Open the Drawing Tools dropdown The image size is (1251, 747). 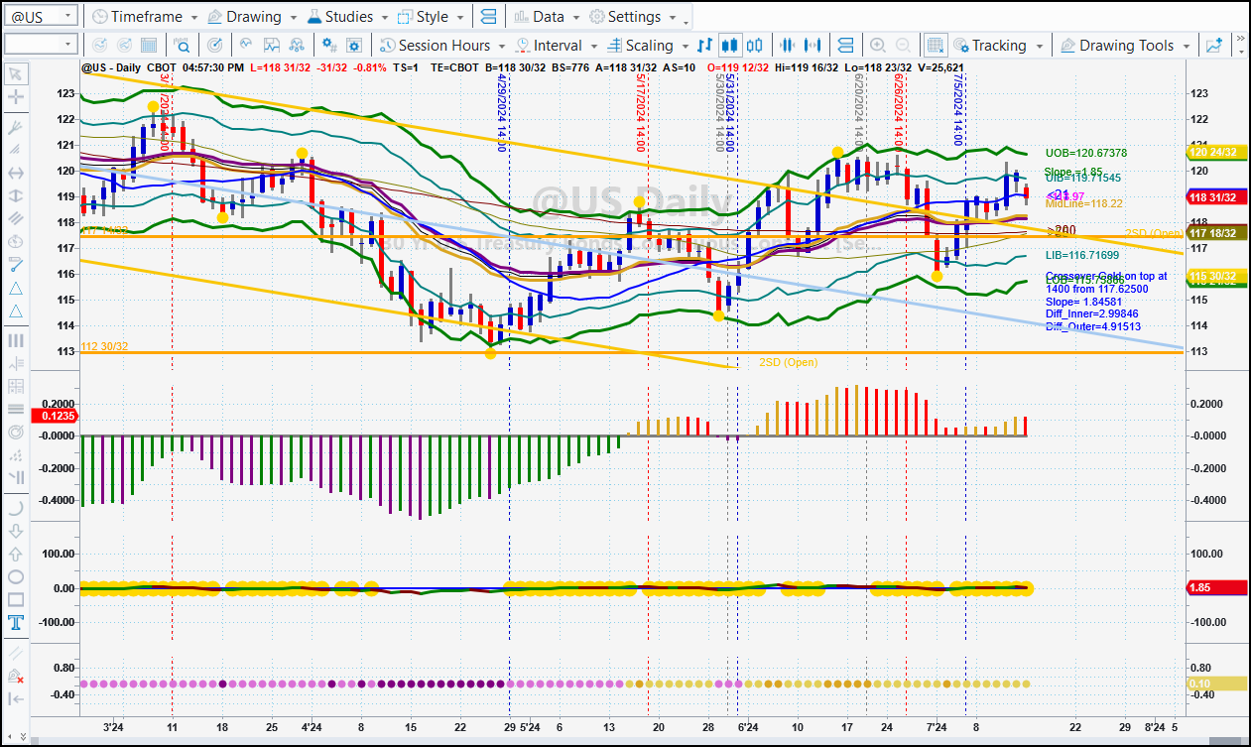pos(1125,45)
